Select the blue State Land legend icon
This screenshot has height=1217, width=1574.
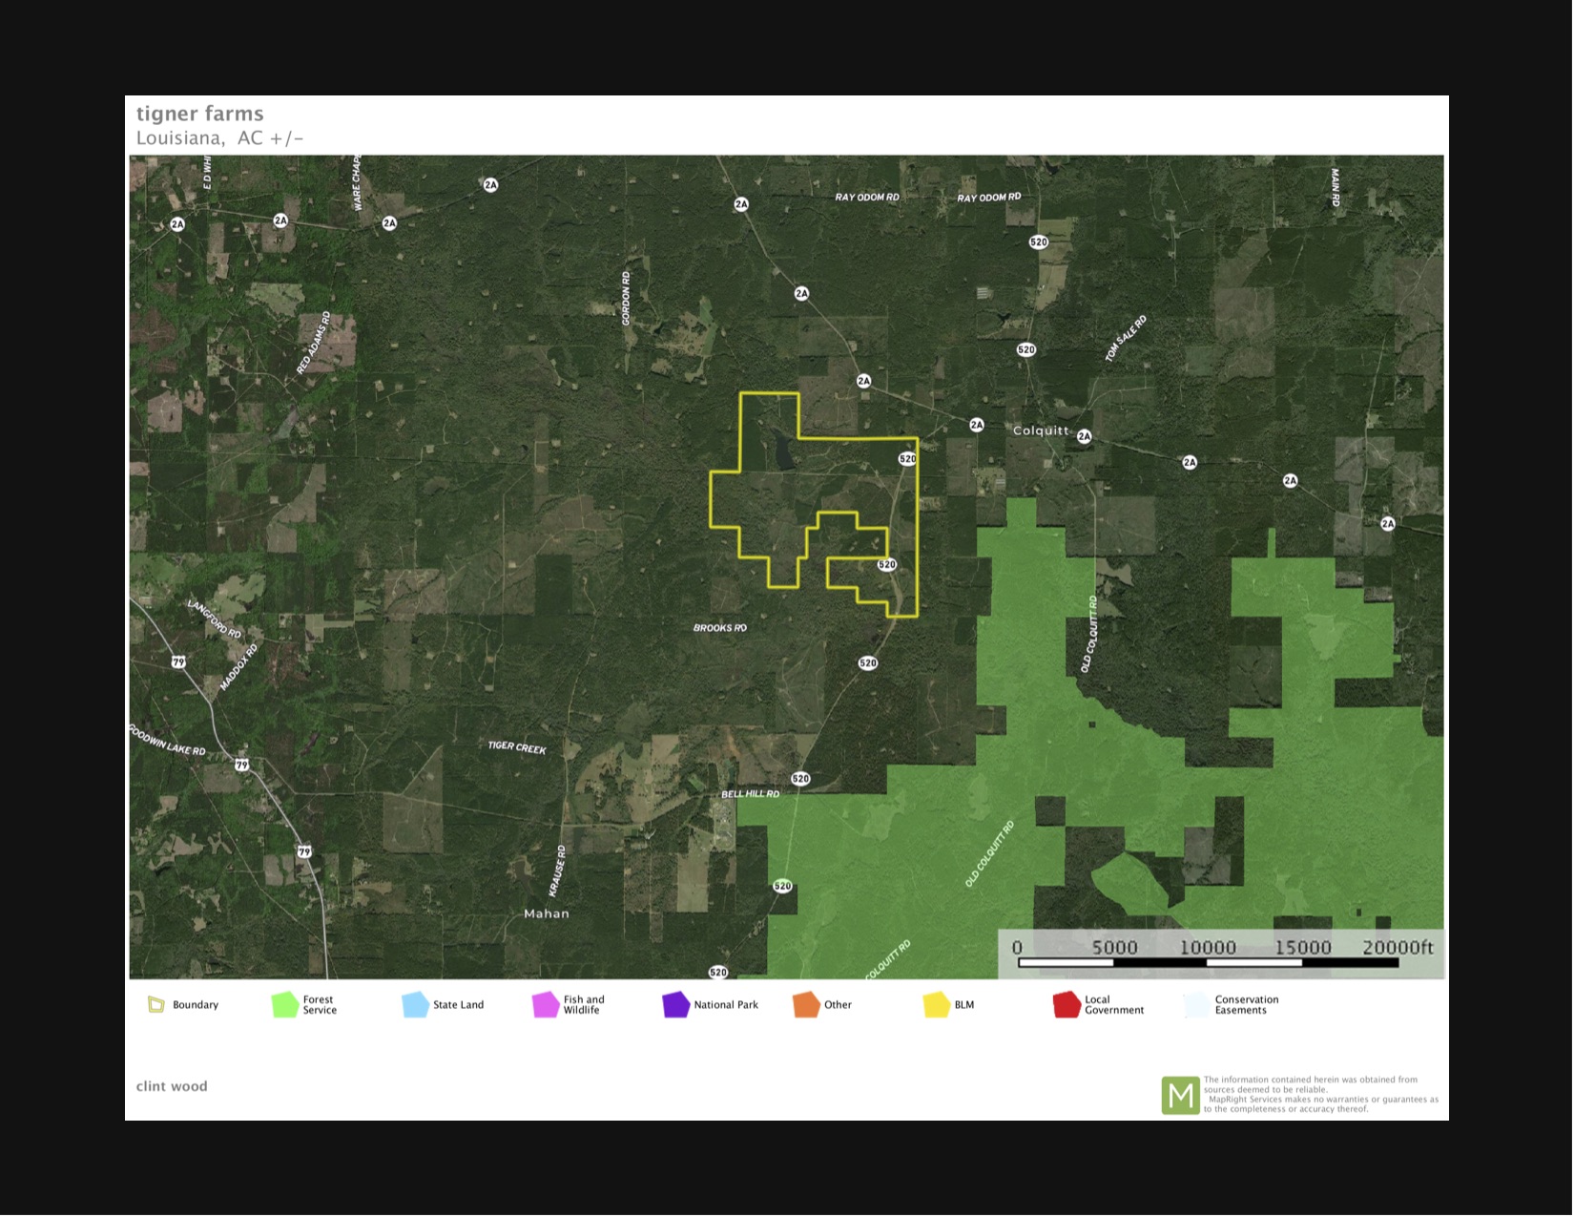coord(415,1004)
